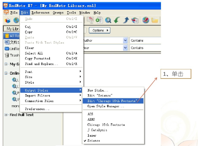Open the Year field dropdown
The width and height of the screenshot is (198, 146).
click(125, 48)
